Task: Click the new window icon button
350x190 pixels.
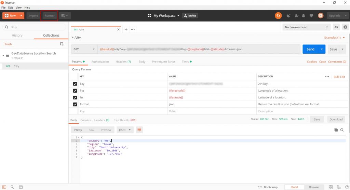Action: click(x=65, y=16)
